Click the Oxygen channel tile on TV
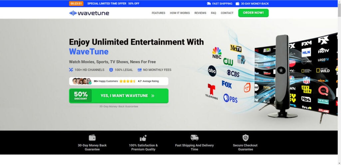Viewport: 341px width, 165px height. click(x=306, y=89)
